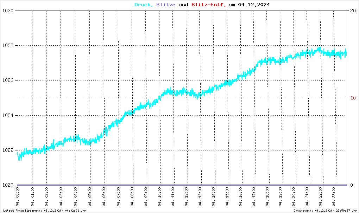This screenshot has width=359, height=213.
Task: Click the '04. 19:00' time axis label
Action: 280,197
